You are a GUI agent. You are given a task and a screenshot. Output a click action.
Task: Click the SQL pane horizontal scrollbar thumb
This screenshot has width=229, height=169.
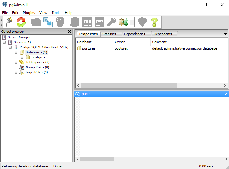coord(97,159)
